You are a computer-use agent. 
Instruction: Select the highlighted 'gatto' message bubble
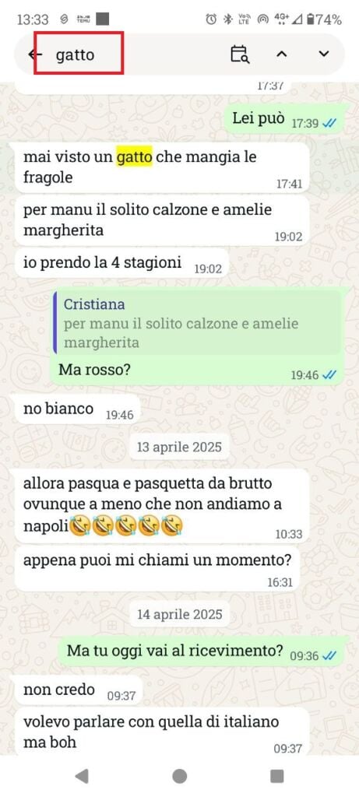click(x=162, y=167)
